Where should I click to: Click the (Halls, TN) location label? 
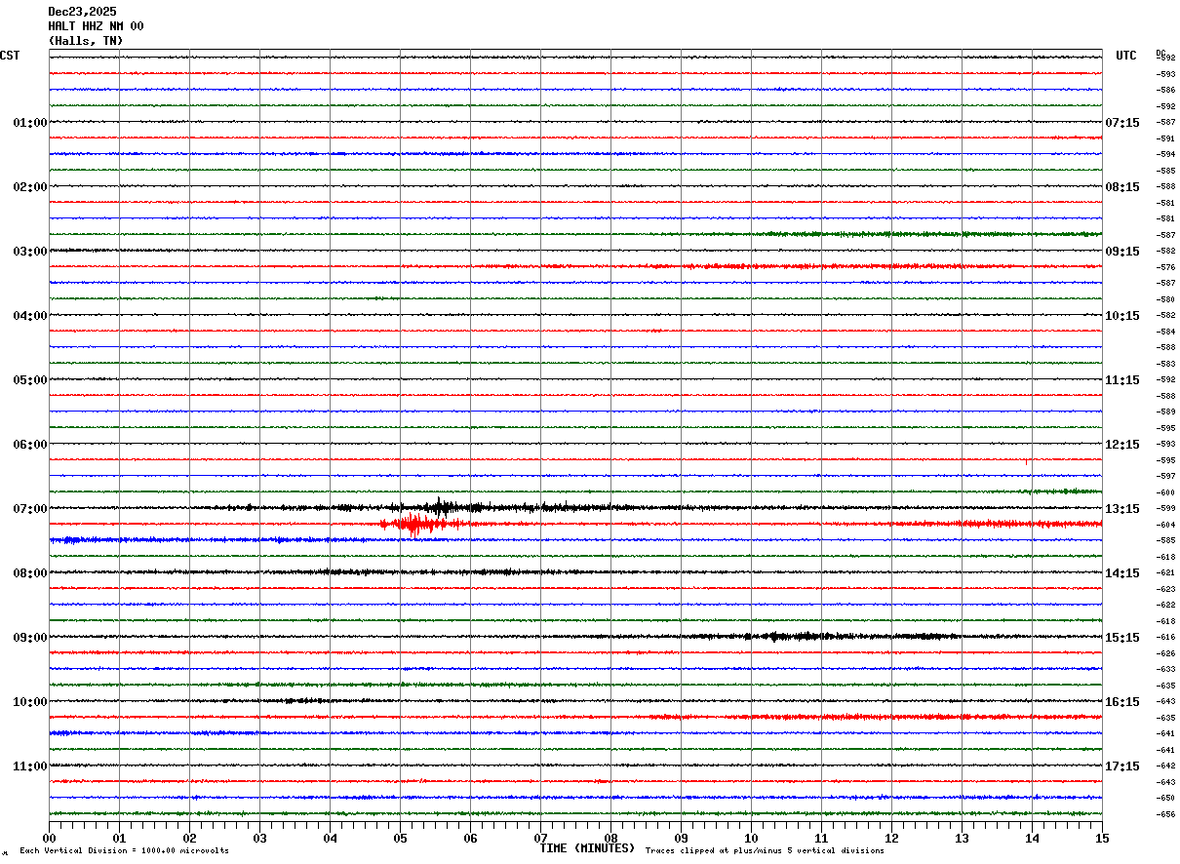point(86,41)
